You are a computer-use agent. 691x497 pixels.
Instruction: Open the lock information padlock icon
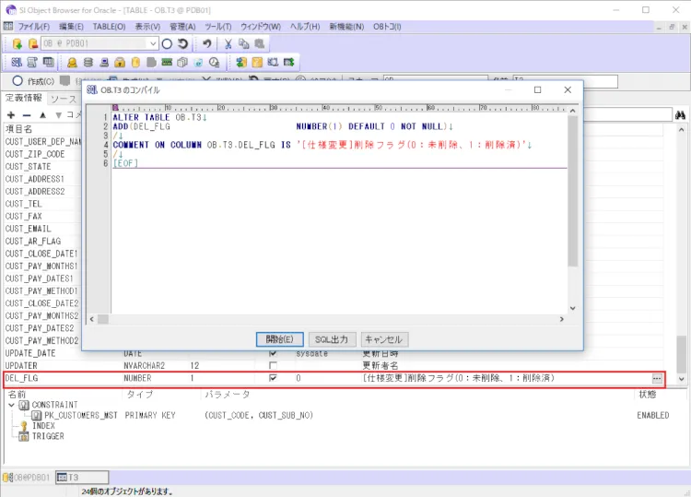coord(120,62)
